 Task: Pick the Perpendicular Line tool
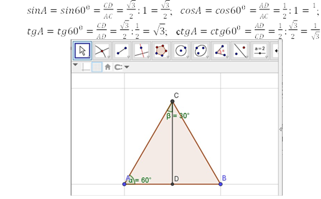click(x=141, y=51)
